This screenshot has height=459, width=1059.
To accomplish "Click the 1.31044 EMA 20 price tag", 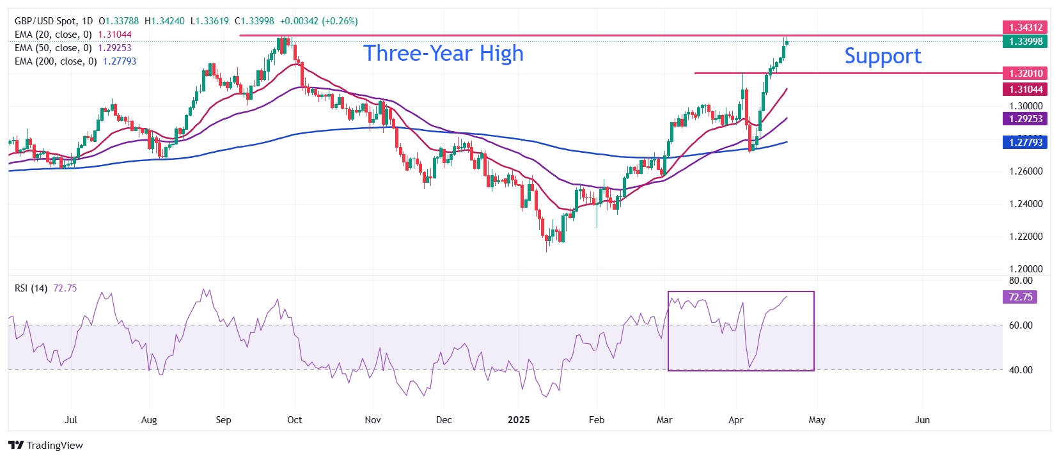I will tap(1025, 89).
